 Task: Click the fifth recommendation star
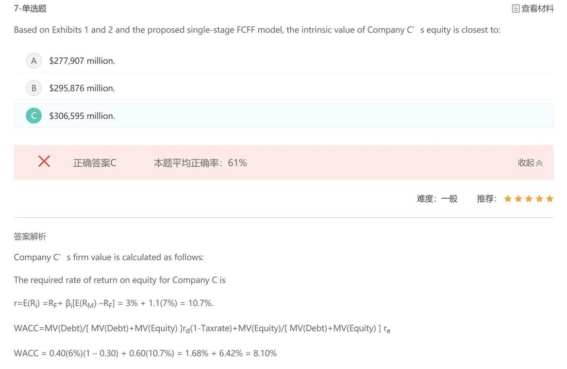(x=549, y=199)
